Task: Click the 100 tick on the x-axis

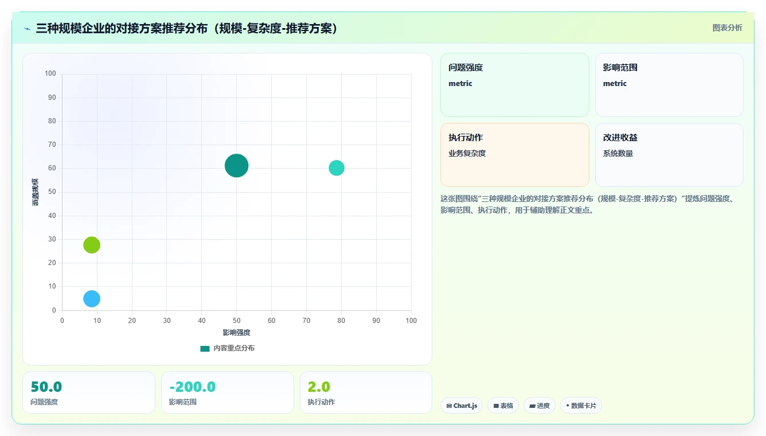Action: coord(411,321)
